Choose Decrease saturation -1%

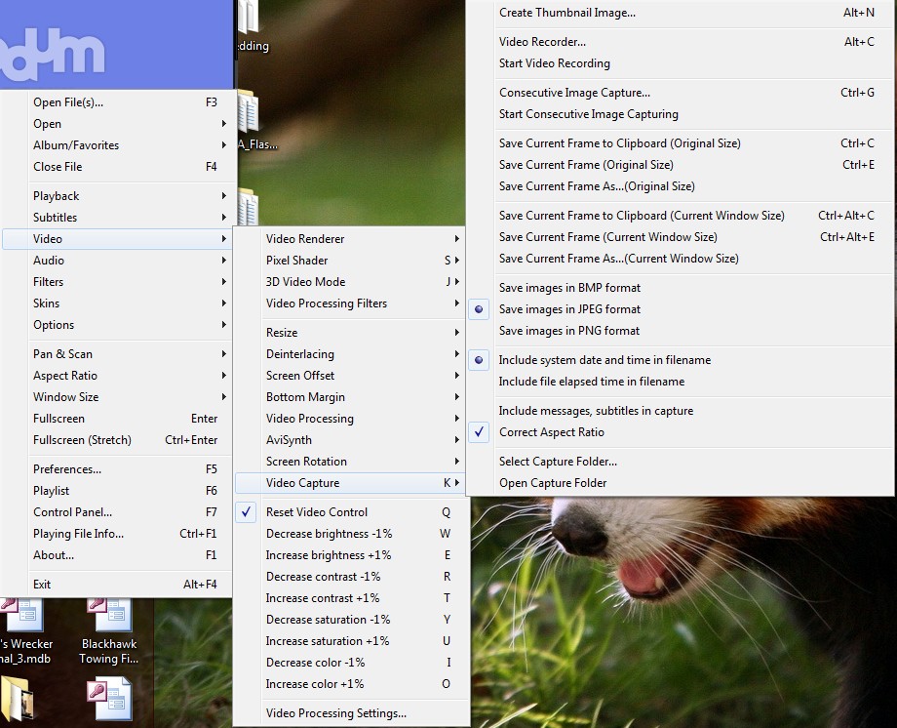click(x=350, y=620)
